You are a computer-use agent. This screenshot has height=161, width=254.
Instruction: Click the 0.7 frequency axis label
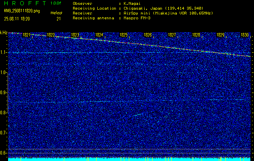click(3, 133)
